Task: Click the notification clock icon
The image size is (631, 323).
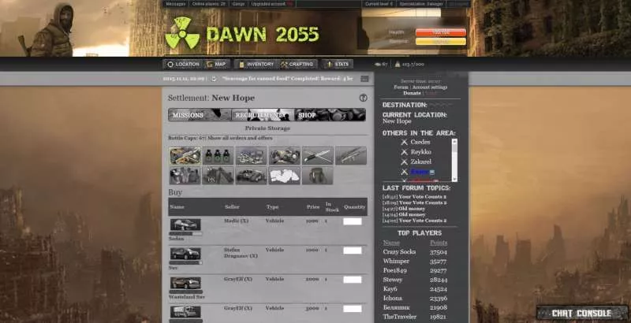Action: coord(214,79)
